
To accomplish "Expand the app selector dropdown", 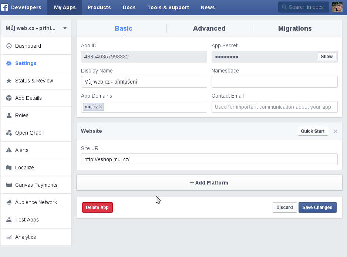I will click(65, 28).
